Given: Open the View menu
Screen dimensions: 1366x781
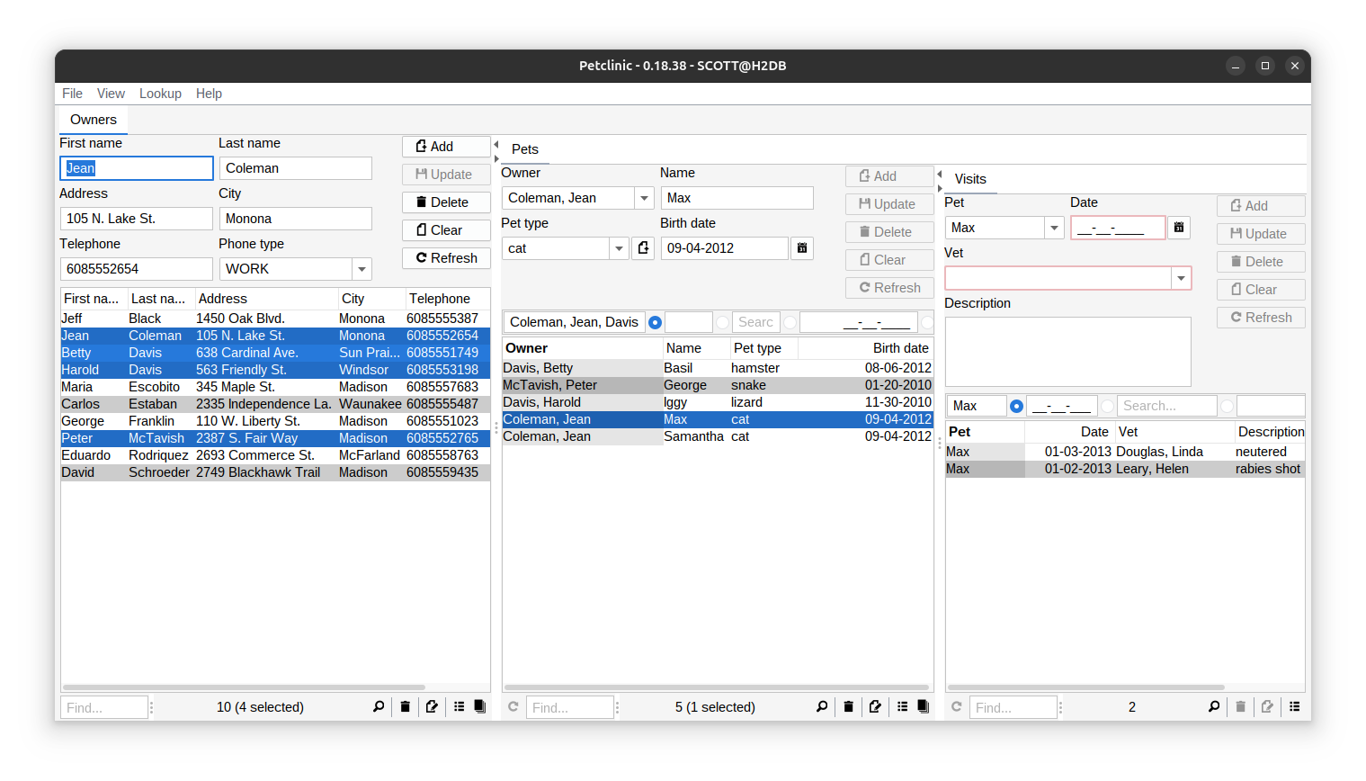Looking at the screenshot, I should coord(111,94).
